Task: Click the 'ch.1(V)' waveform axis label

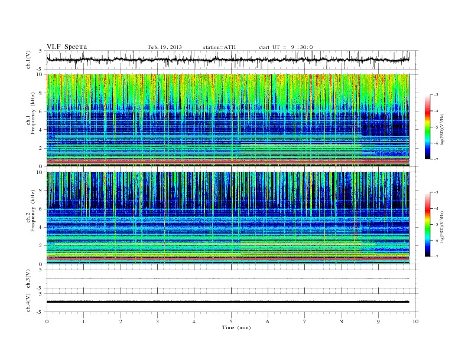Action: coord(28,60)
